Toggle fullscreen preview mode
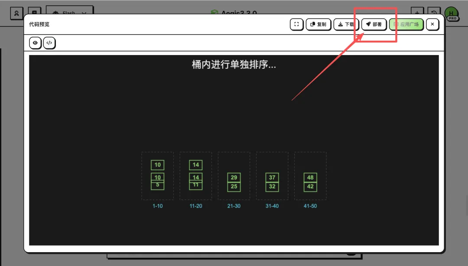468x266 pixels. click(x=296, y=24)
